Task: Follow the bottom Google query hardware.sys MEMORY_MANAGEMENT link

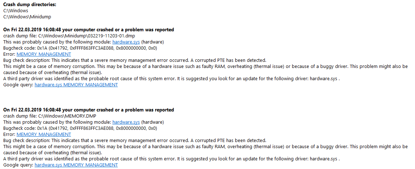Action: 76,165
